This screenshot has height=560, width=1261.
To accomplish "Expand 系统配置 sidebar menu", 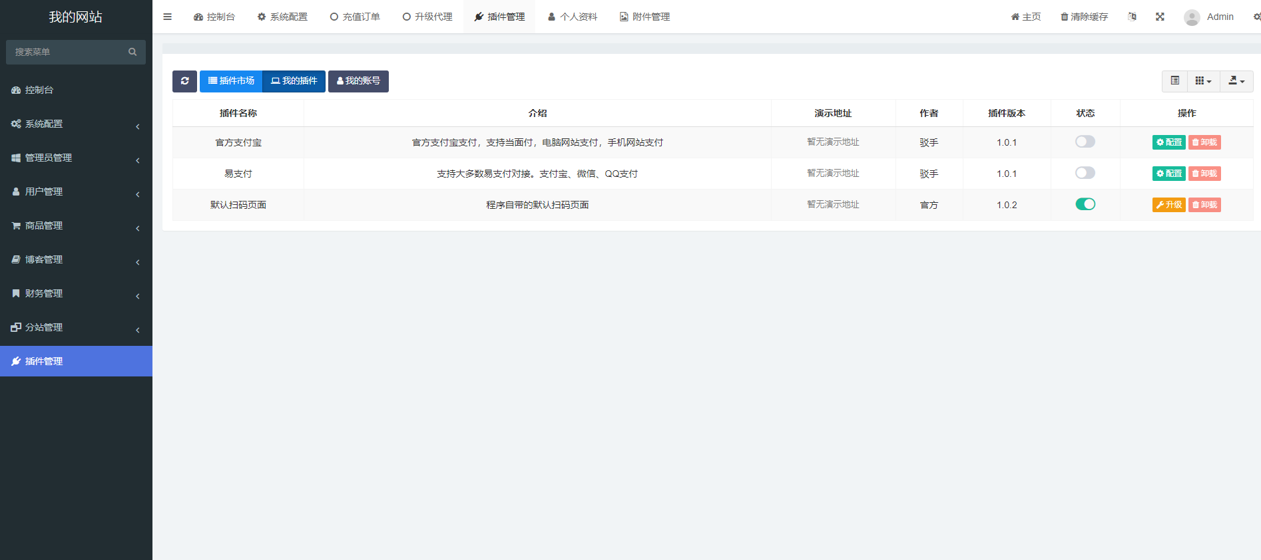I will click(x=76, y=124).
